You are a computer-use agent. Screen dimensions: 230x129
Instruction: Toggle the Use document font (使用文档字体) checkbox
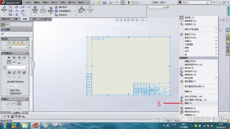tap(8, 82)
